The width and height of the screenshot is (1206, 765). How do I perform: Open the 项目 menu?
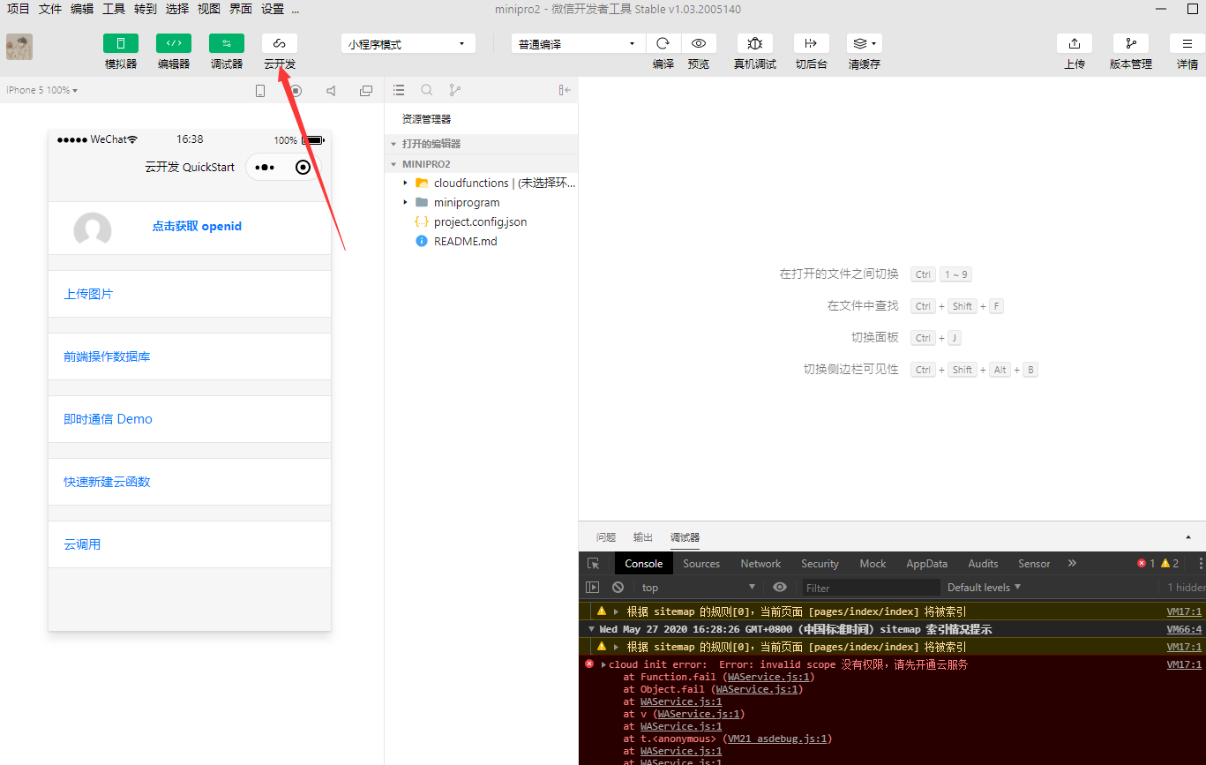pos(19,9)
